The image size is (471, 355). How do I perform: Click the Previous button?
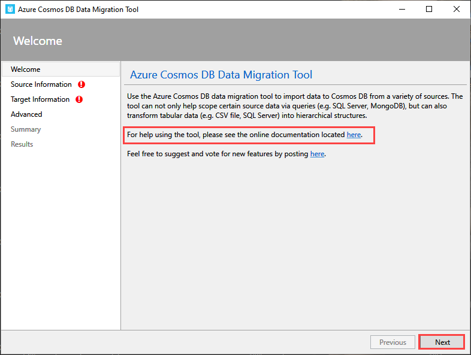click(393, 342)
